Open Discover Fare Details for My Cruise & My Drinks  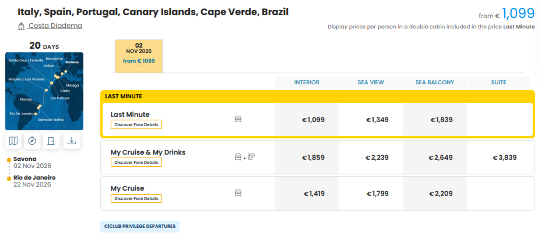click(136, 162)
